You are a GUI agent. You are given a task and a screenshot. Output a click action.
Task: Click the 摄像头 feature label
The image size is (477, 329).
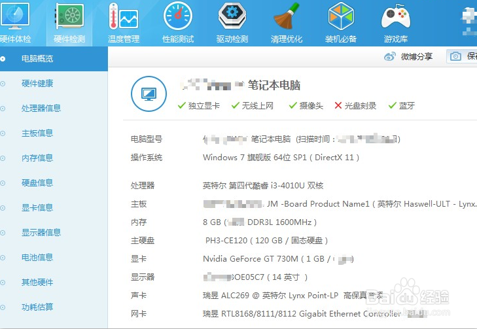311,105
